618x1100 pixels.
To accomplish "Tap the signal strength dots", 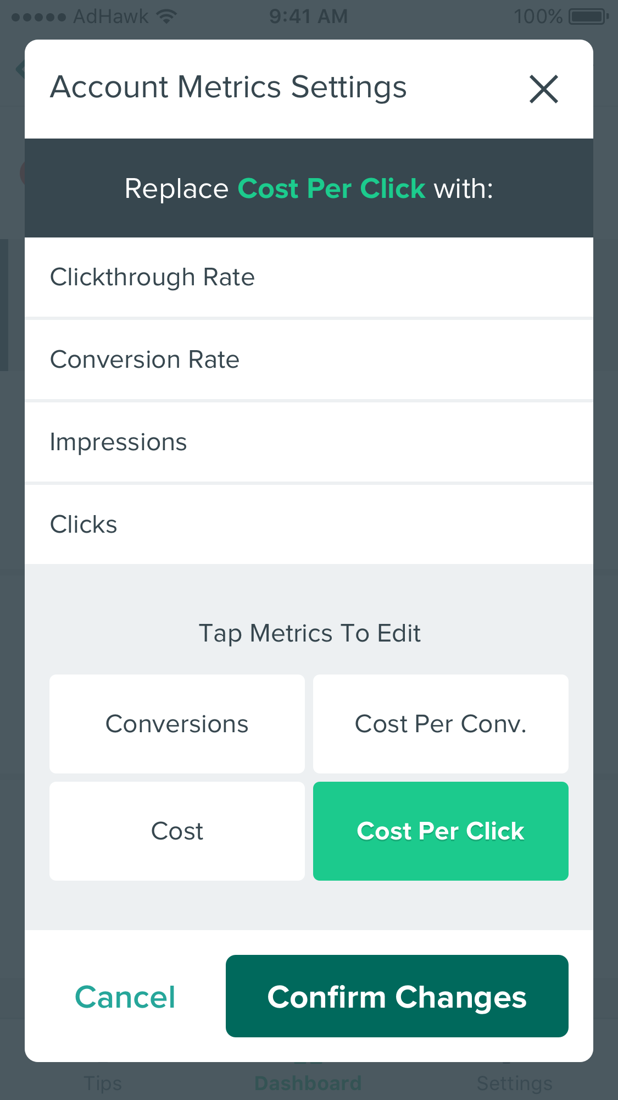I will [x=38, y=17].
